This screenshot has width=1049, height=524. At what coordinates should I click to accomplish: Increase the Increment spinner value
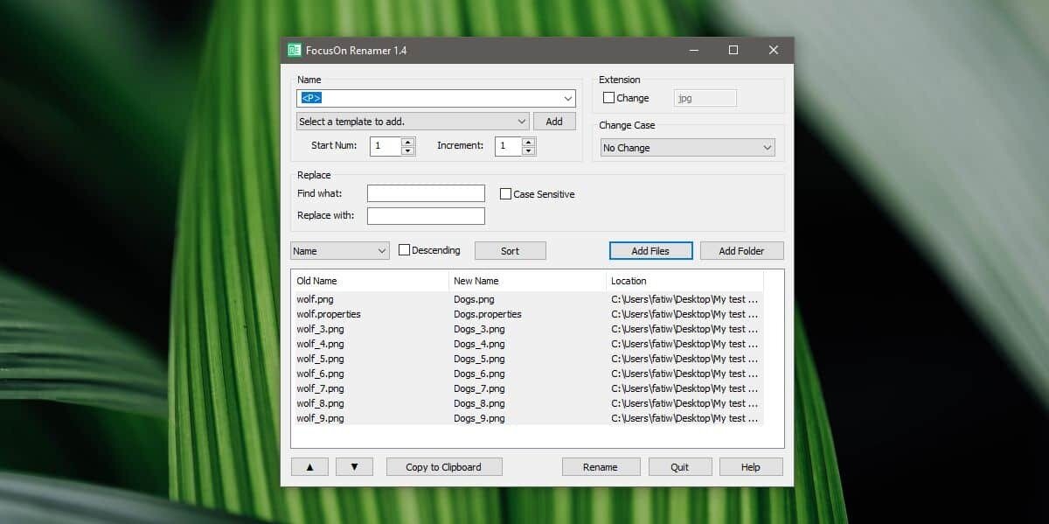pos(528,142)
